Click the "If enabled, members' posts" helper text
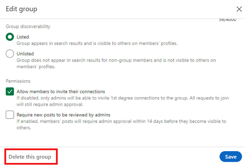Screen dimensions: 244x166 point(121,121)
